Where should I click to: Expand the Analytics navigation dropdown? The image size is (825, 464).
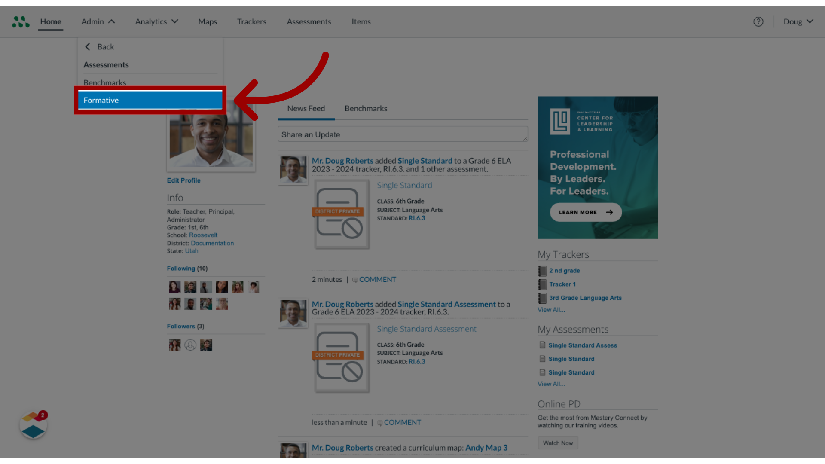pos(156,21)
